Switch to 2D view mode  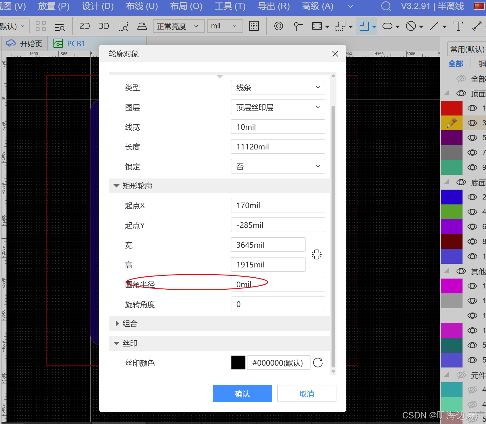(x=84, y=26)
